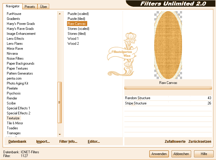
Task: Click category list scrollbar thumb
Action: tap(59, 102)
